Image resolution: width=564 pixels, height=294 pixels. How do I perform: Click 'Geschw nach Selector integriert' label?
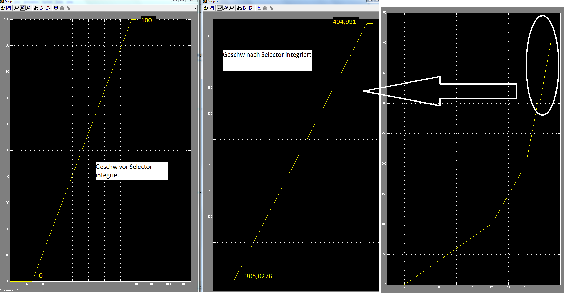click(x=267, y=55)
